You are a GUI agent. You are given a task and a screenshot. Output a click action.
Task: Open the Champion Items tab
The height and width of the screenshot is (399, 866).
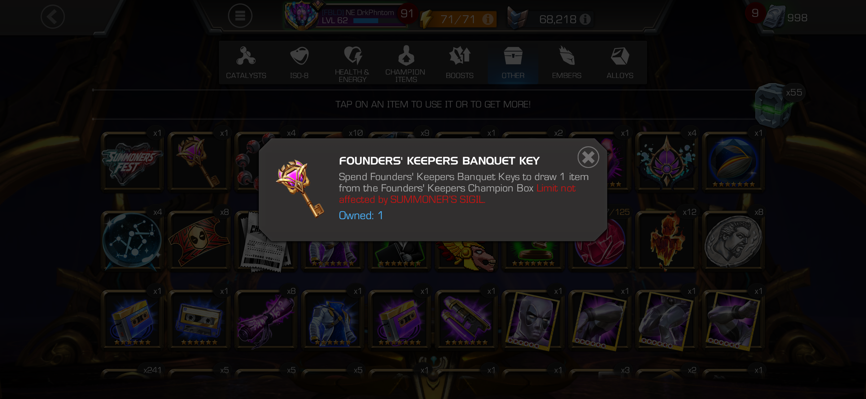pos(406,62)
